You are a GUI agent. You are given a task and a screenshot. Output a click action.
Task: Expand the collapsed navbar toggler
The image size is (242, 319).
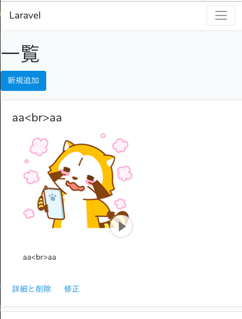point(221,15)
